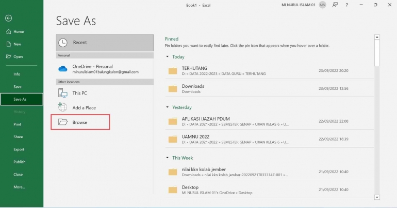Click the Help question mark icon
This screenshot has height=208, width=397.
346,5
